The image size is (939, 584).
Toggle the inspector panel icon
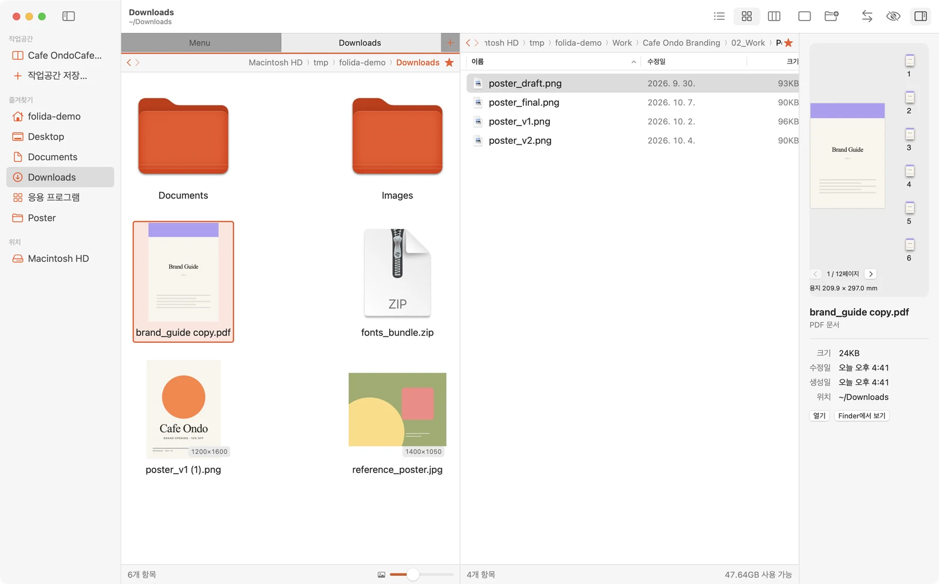click(x=921, y=16)
